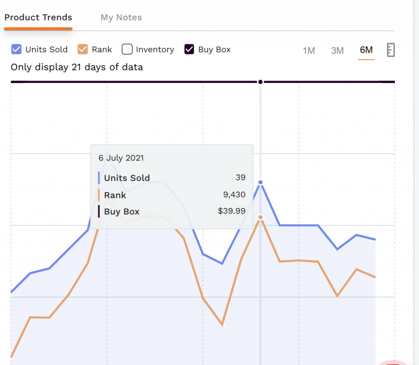Select the 6M time range
This screenshot has height=365, width=419.
366,50
